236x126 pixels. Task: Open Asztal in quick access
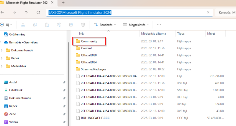pos(11,82)
